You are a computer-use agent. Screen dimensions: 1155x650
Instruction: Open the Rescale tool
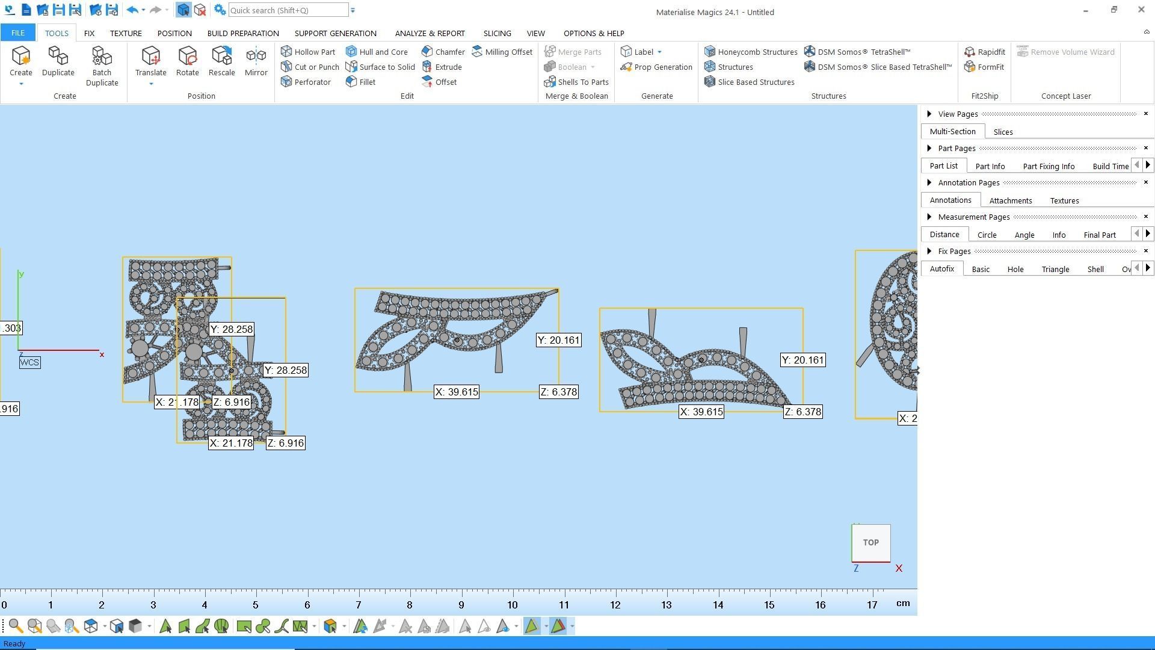coord(221,61)
